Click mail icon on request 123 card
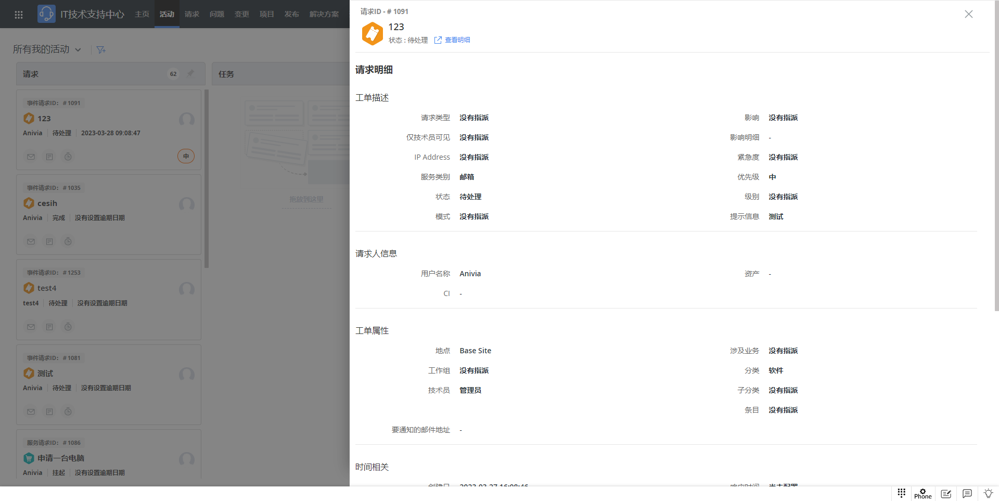Viewport: 999px width, 501px height. (31, 157)
